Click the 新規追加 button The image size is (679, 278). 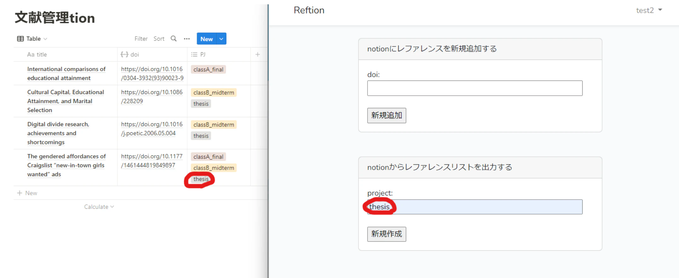(386, 116)
